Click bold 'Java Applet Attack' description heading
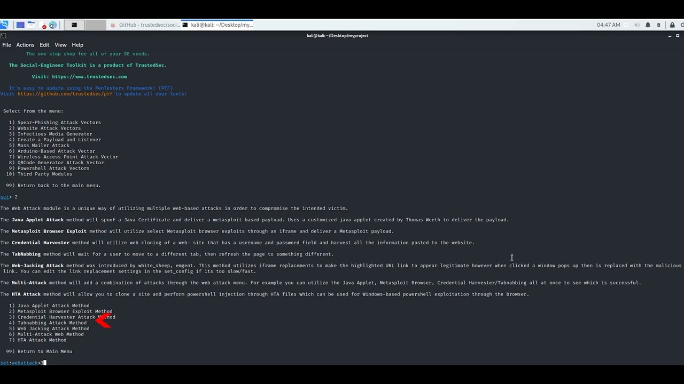 [x=37, y=220]
